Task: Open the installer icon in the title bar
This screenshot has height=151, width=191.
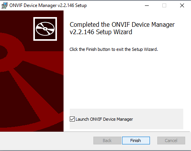Action: click(4, 5)
